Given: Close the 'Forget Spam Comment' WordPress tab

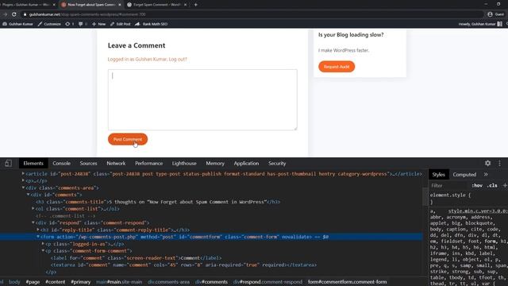Looking at the screenshot, I should pyautogui.click(x=185, y=5).
